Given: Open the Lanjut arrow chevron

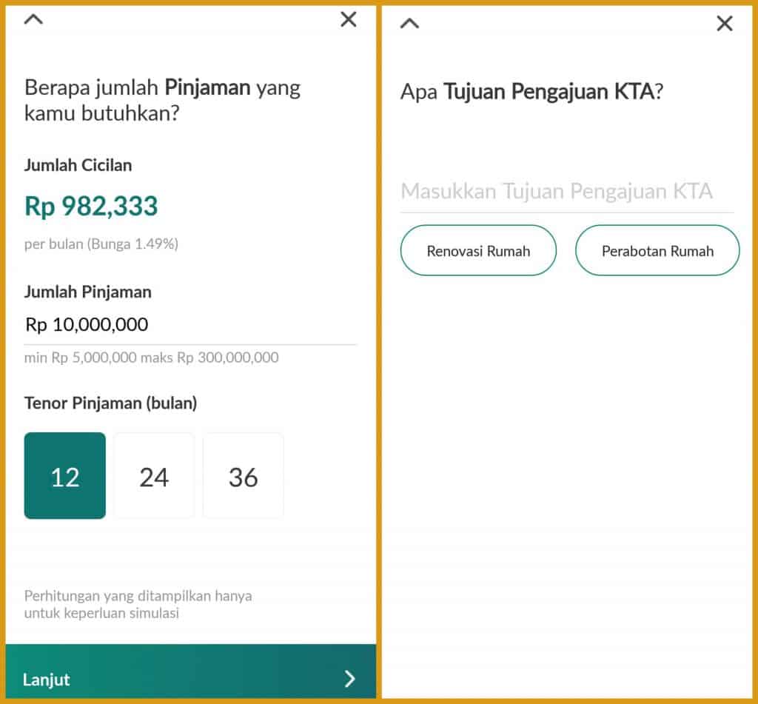Looking at the screenshot, I should click(350, 680).
